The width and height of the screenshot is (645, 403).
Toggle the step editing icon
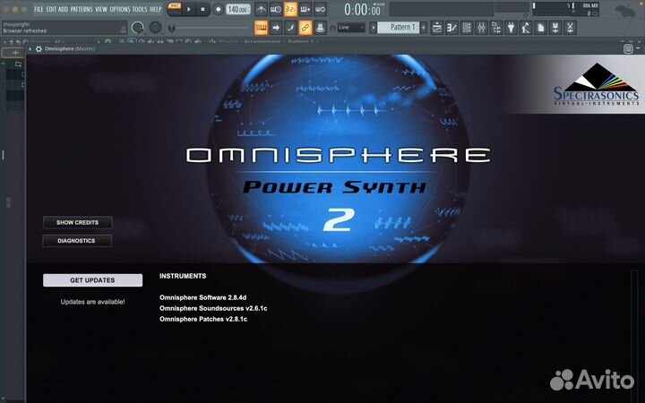coord(290,28)
